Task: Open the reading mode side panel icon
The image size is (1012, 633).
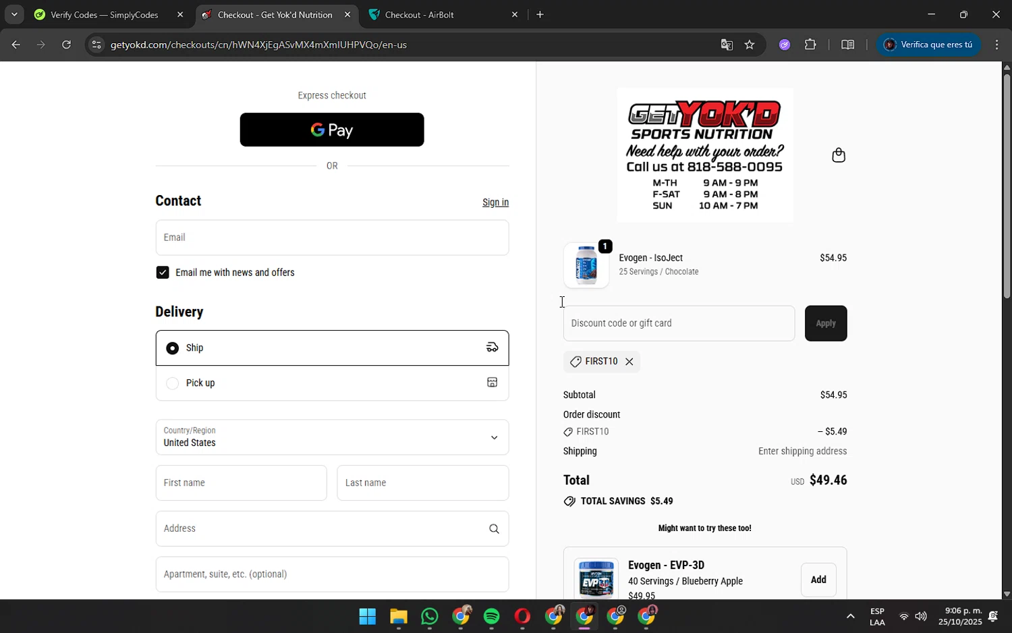Action: [848, 45]
